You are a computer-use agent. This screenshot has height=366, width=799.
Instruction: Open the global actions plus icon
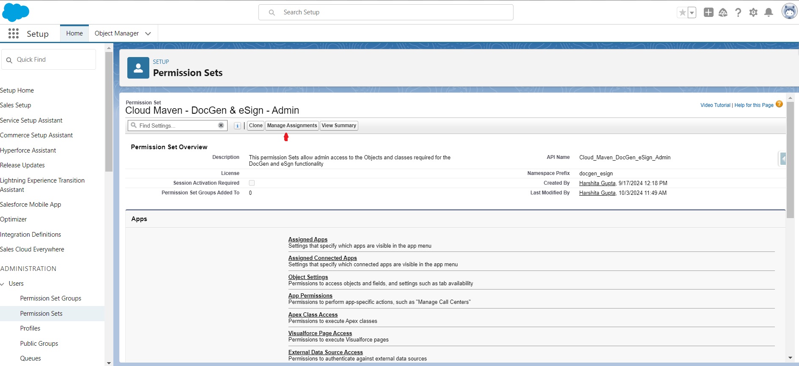[x=708, y=12]
